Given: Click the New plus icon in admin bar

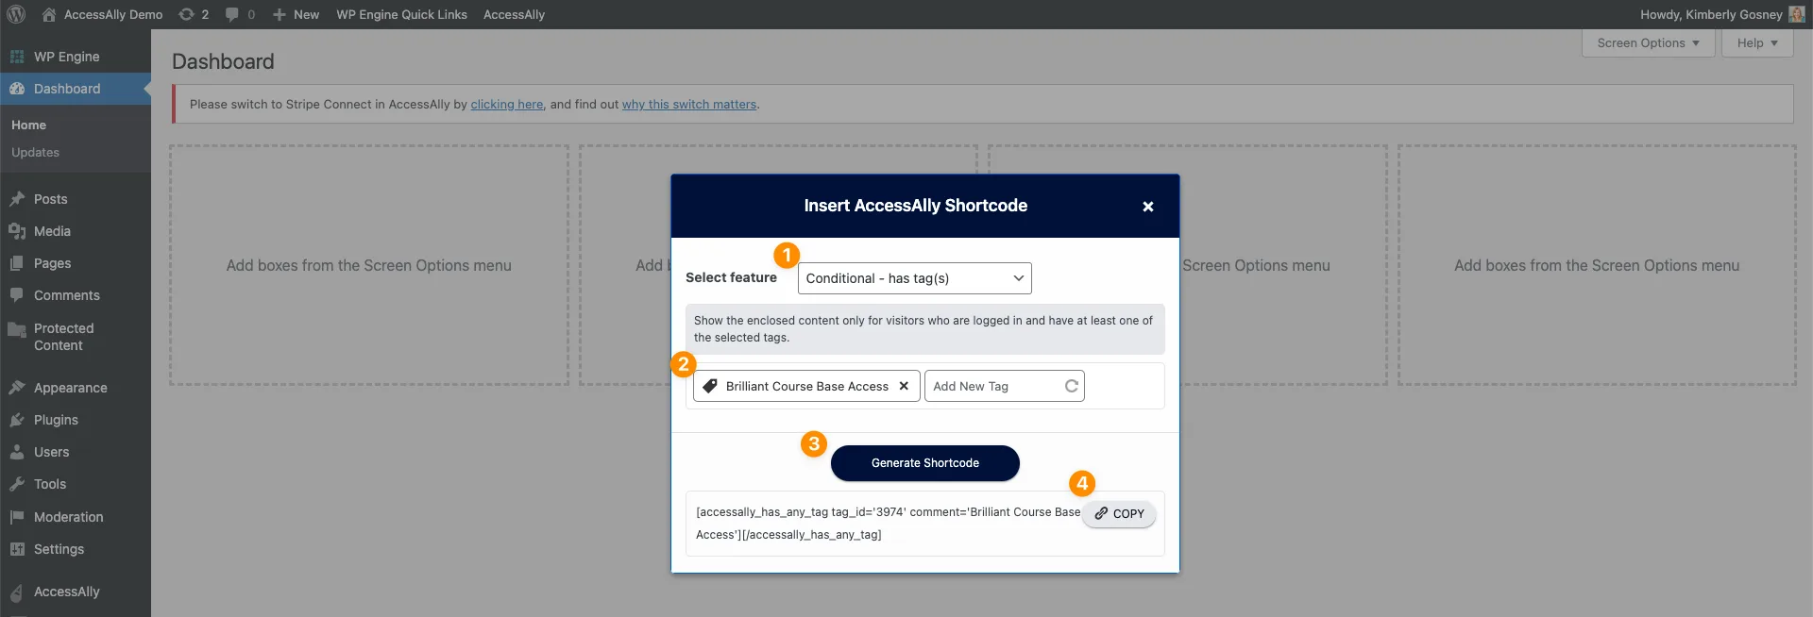Looking at the screenshot, I should (280, 14).
